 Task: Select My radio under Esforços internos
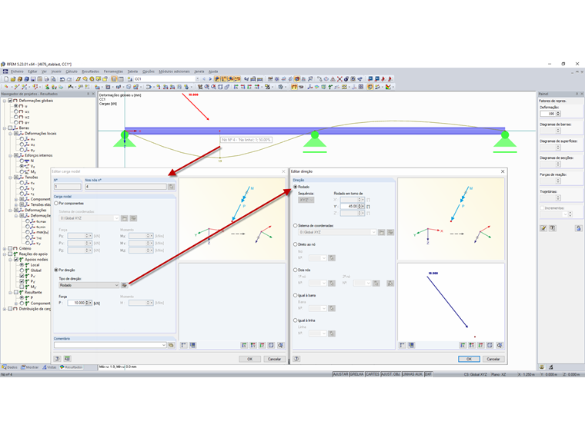coord(22,171)
